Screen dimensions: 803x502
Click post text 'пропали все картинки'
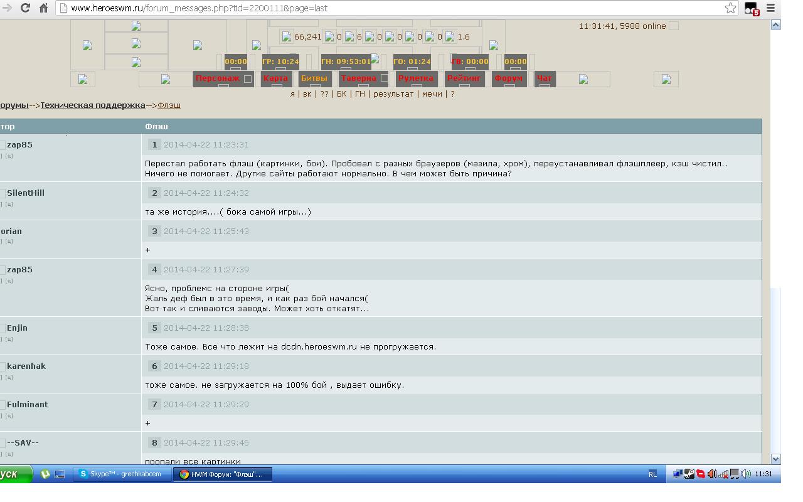click(193, 462)
